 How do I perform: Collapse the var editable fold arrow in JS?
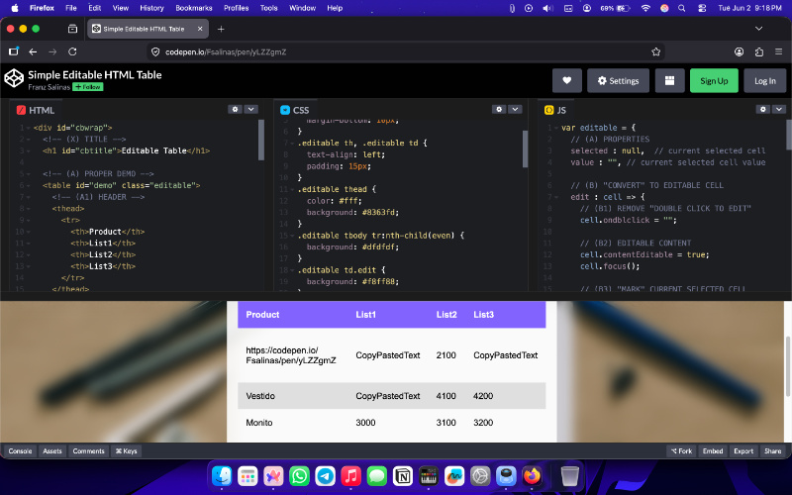[555, 128]
